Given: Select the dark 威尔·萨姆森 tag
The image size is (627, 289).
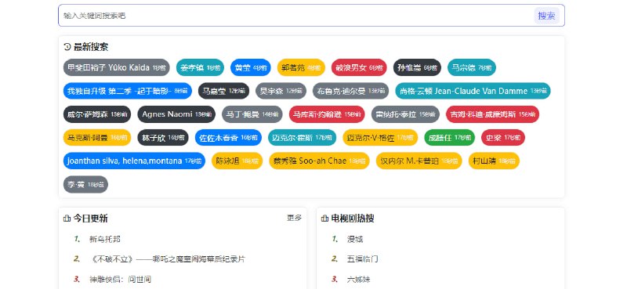Looking at the screenshot, I should click(96, 114).
